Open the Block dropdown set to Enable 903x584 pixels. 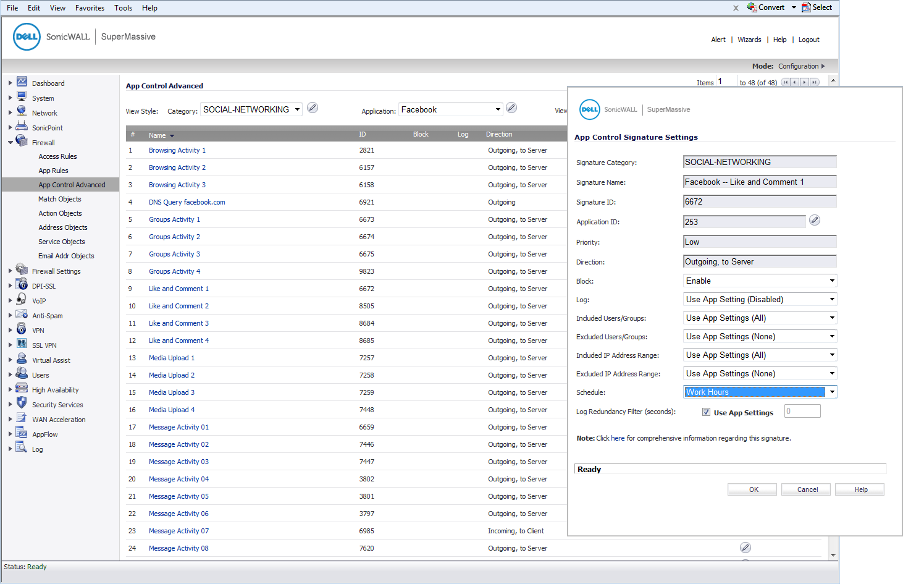coord(760,281)
